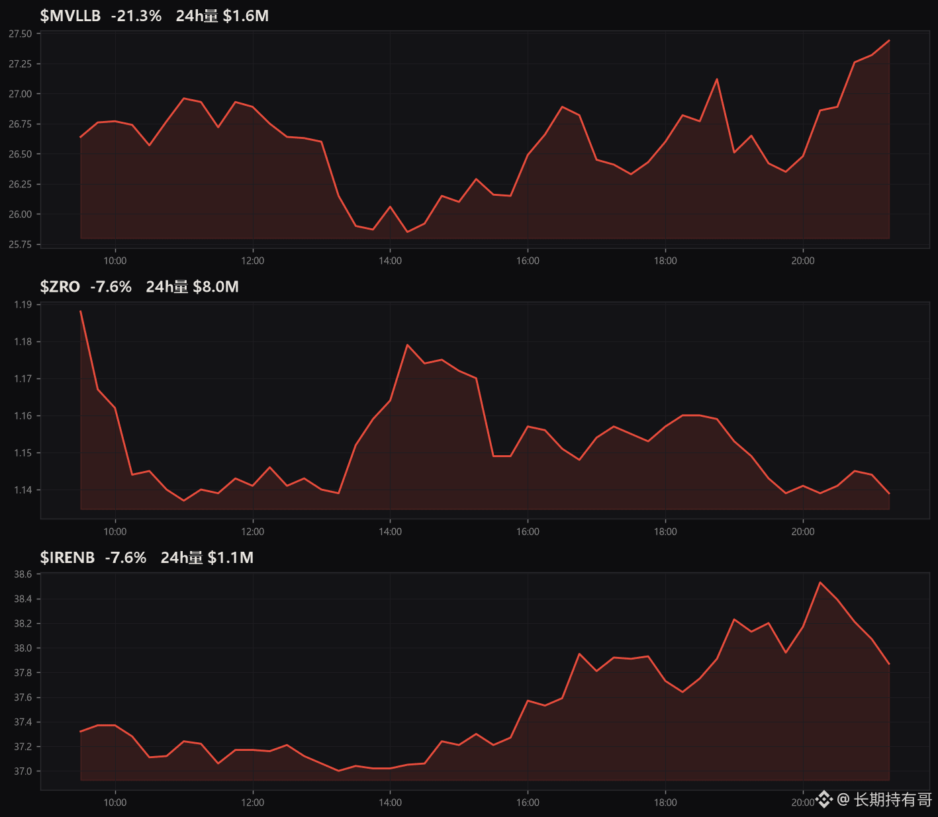Image resolution: width=938 pixels, height=817 pixels.
Task: Select the -7.6% change beside $ZRO
Action: [x=111, y=286]
